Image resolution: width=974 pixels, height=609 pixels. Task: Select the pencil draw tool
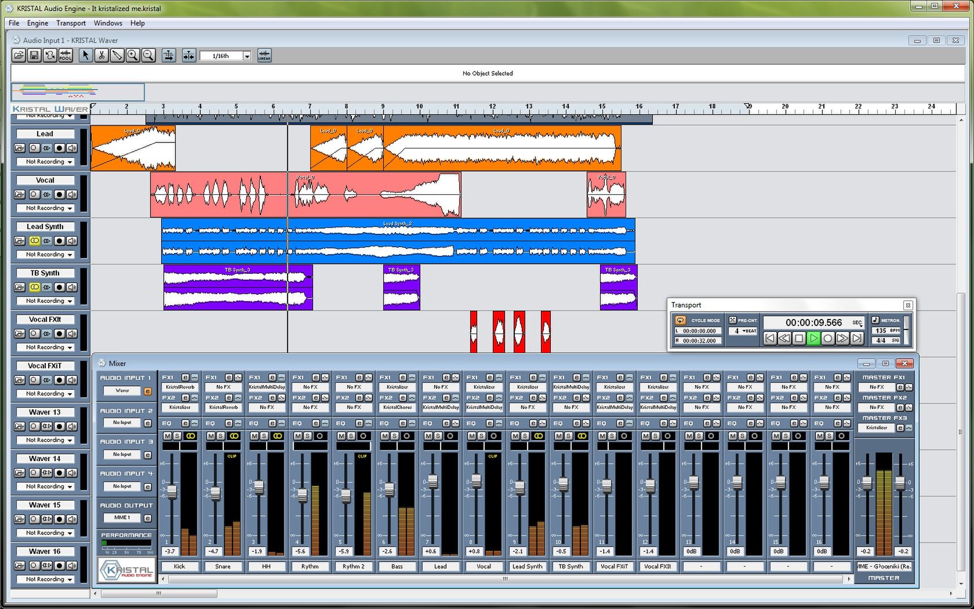click(117, 56)
